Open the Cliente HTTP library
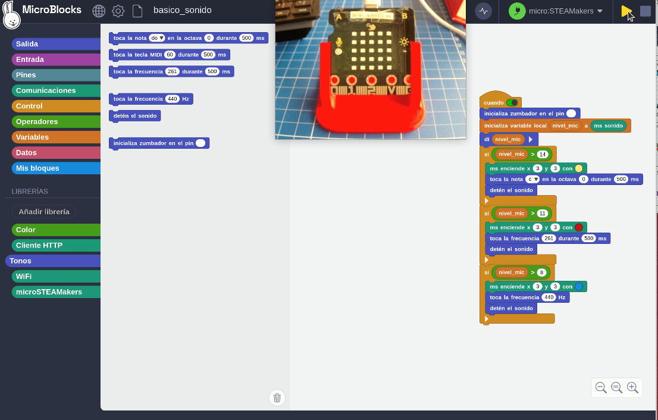 (x=56, y=245)
